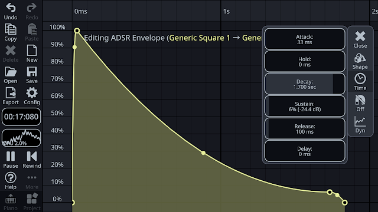378x212 pixels.
Task: Select the envelope start point at 0%
Action: [x=73, y=203]
